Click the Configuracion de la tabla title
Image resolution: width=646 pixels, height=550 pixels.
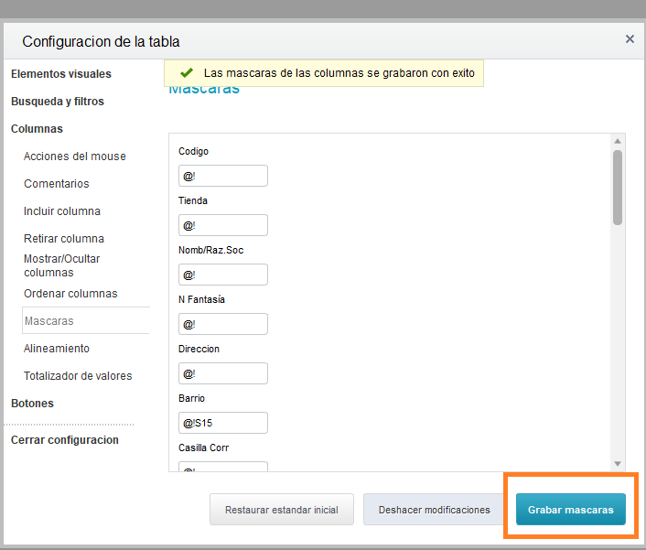(x=101, y=41)
